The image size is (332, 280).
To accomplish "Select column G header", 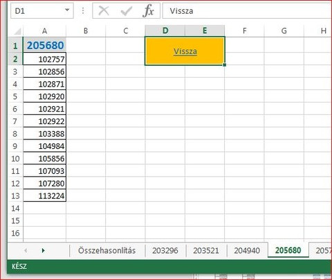I will (x=284, y=31).
